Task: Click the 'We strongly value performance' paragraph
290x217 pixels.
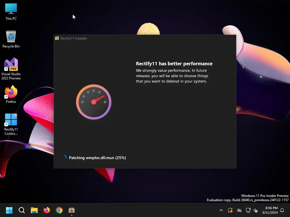Action: (172, 76)
